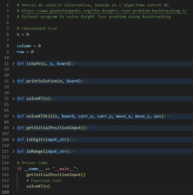Screen dimensions: 193x195
Task: Unfold the inRange function
Action: [13, 151]
